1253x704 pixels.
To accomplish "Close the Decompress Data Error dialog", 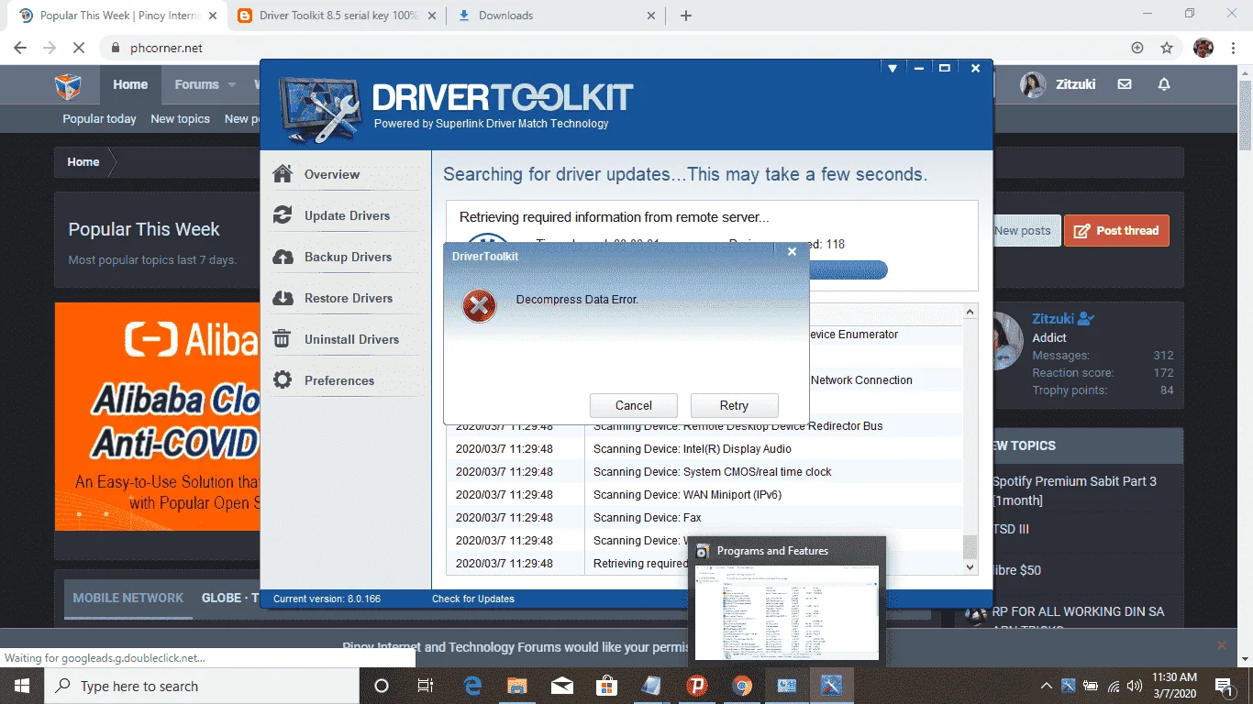I will pyautogui.click(x=792, y=252).
